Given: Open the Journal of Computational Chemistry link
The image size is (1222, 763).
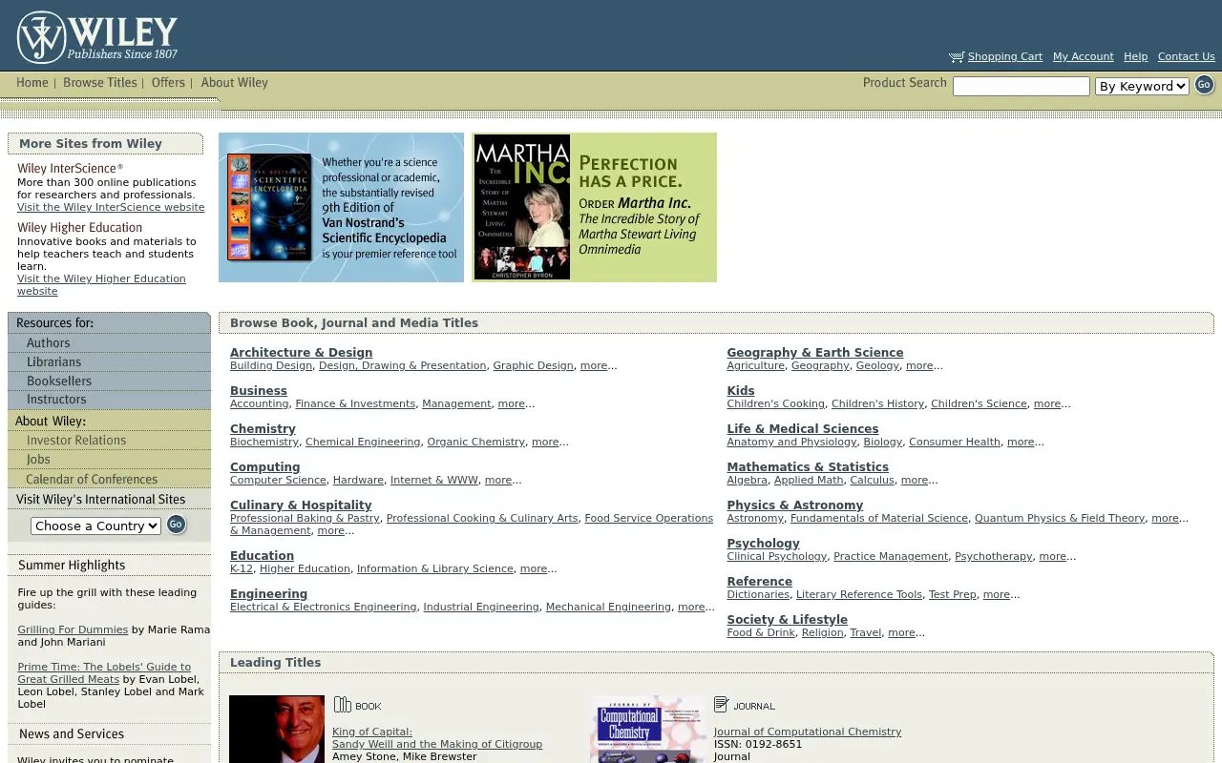Looking at the screenshot, I should tap(808, 732).
